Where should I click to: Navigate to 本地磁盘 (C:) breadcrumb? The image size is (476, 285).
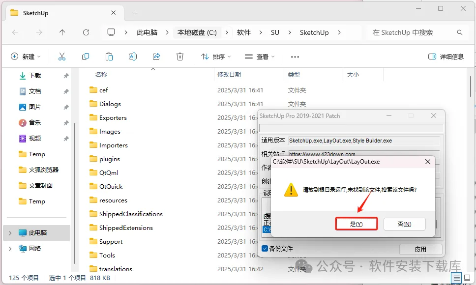pos(197,32)
